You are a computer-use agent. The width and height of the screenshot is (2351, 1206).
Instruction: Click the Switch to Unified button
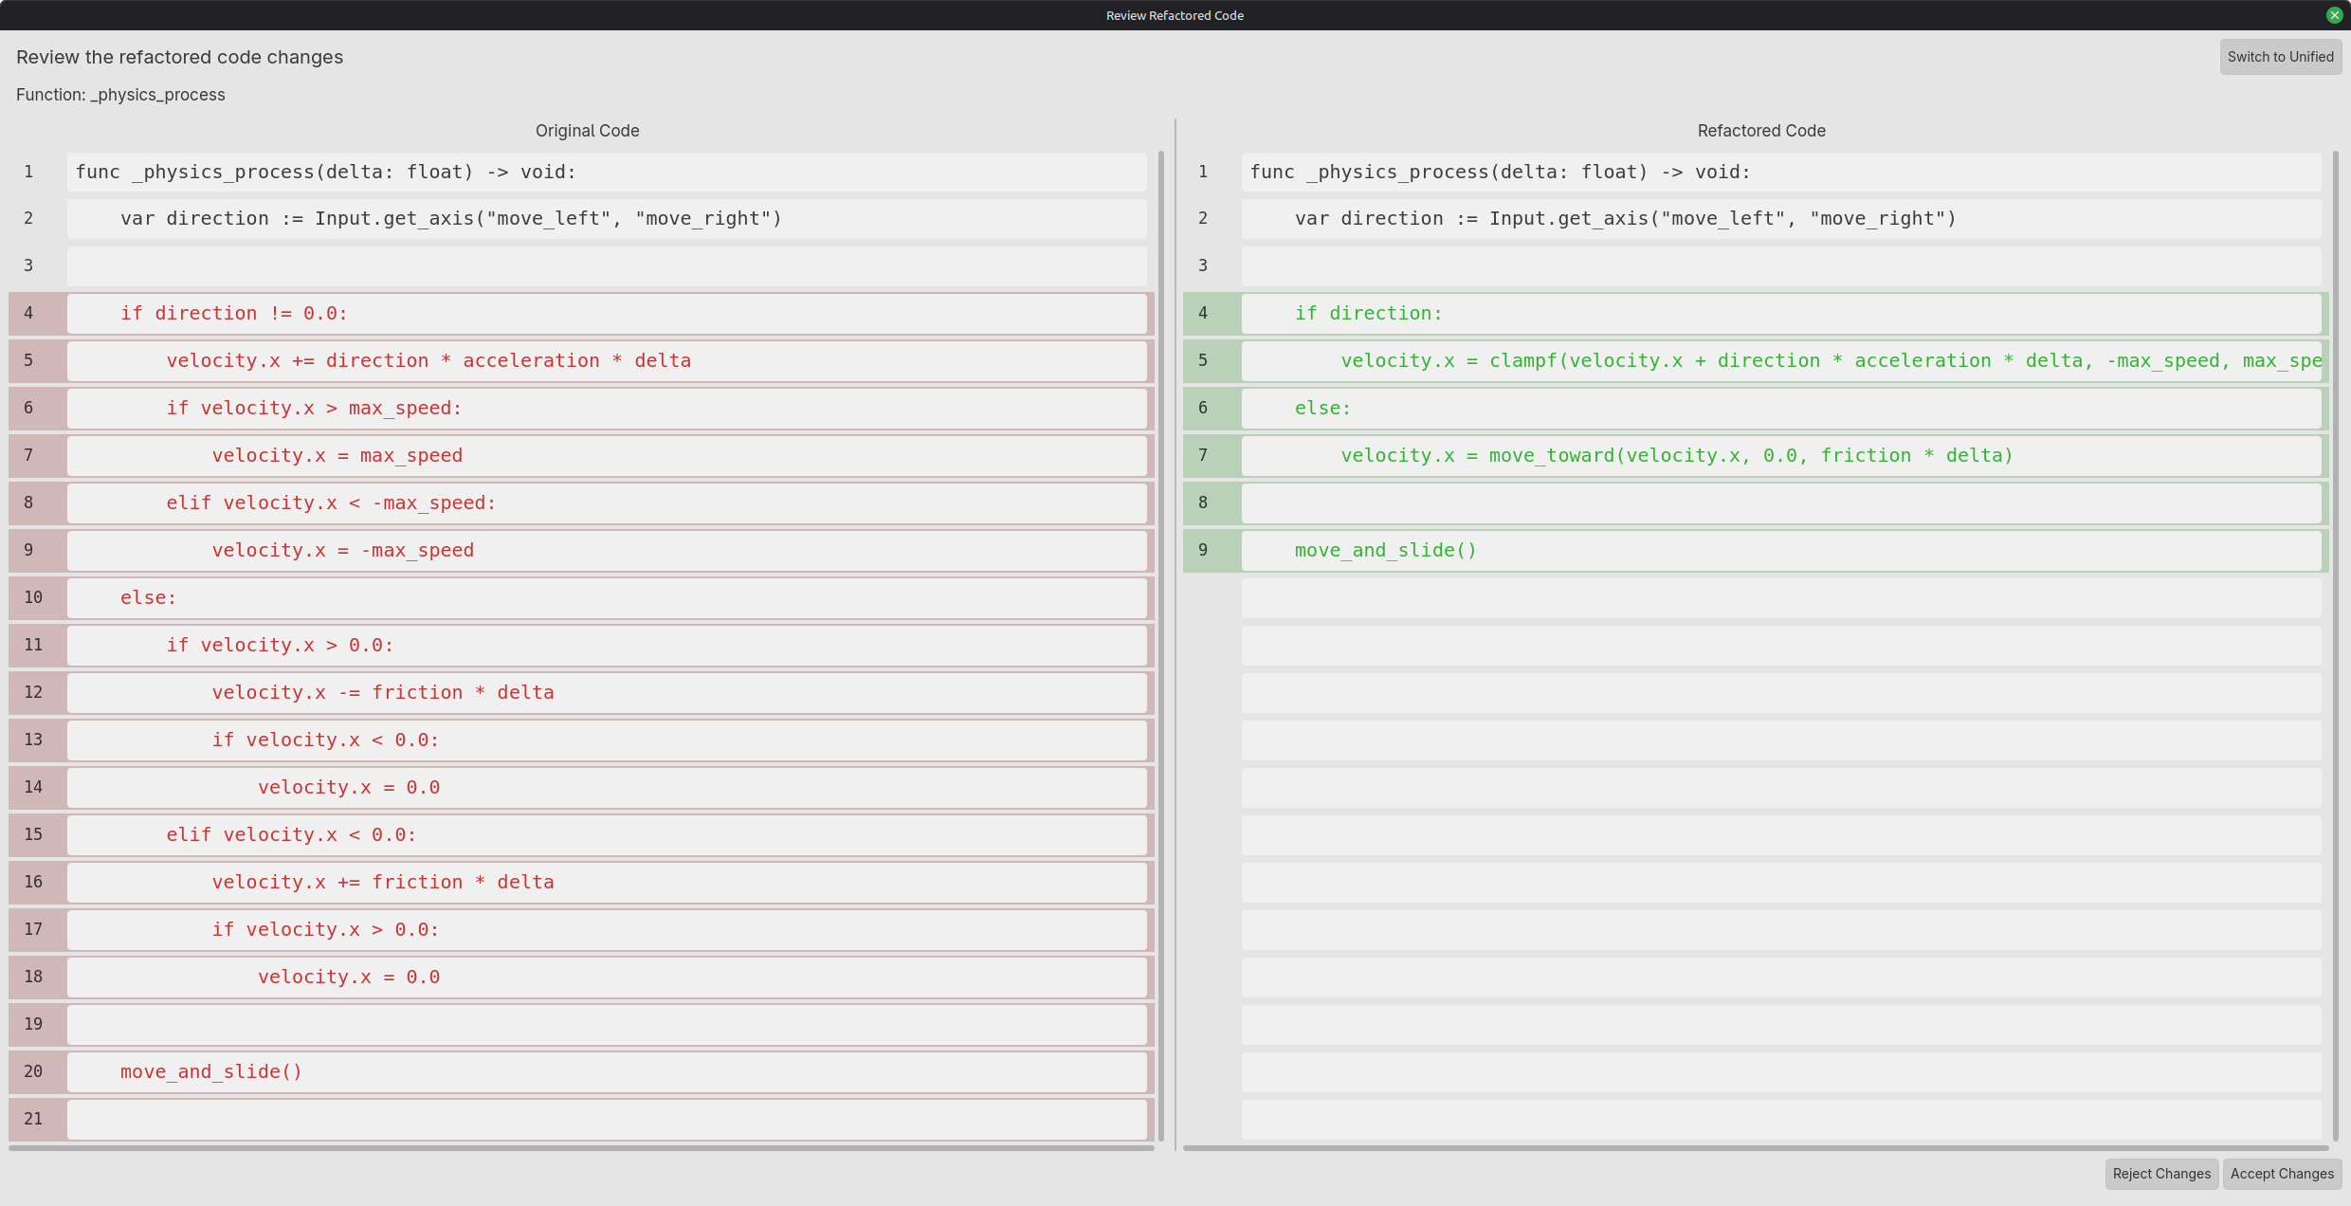[x=2280, y=57]
